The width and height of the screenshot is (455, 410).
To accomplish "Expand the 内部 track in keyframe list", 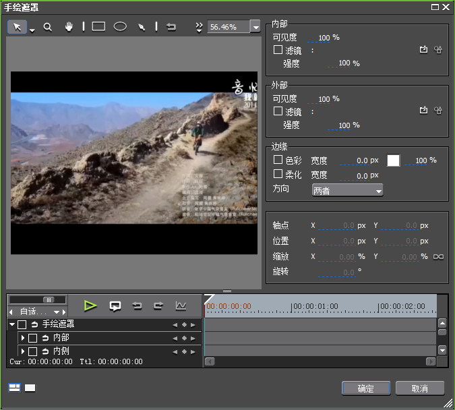I will pyautogui.click(x=22, y=338).
